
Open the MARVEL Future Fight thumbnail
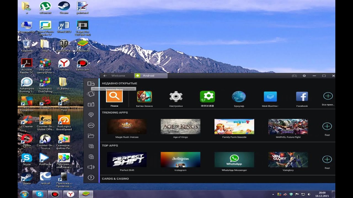288,127
